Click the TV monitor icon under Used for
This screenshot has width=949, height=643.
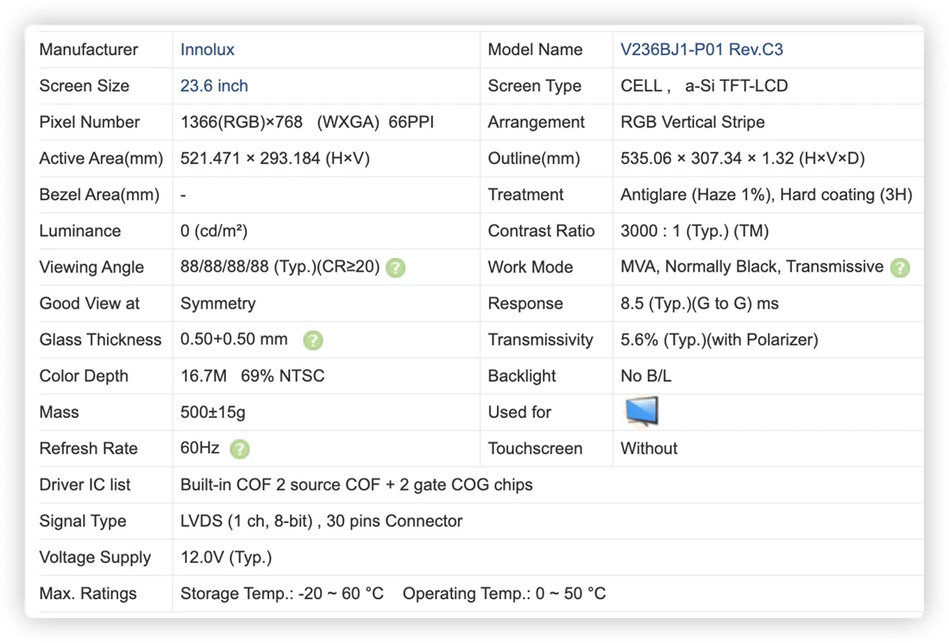(642, 411)
